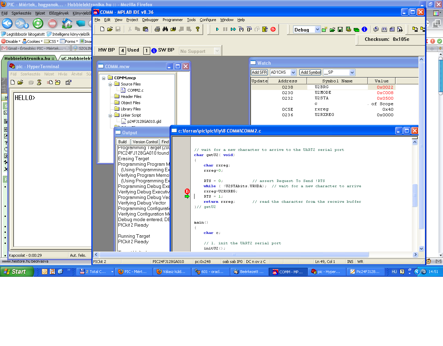Click the Paste icon in MPLAB toolbar
The image size is (443, 346).
click(145, 29)
